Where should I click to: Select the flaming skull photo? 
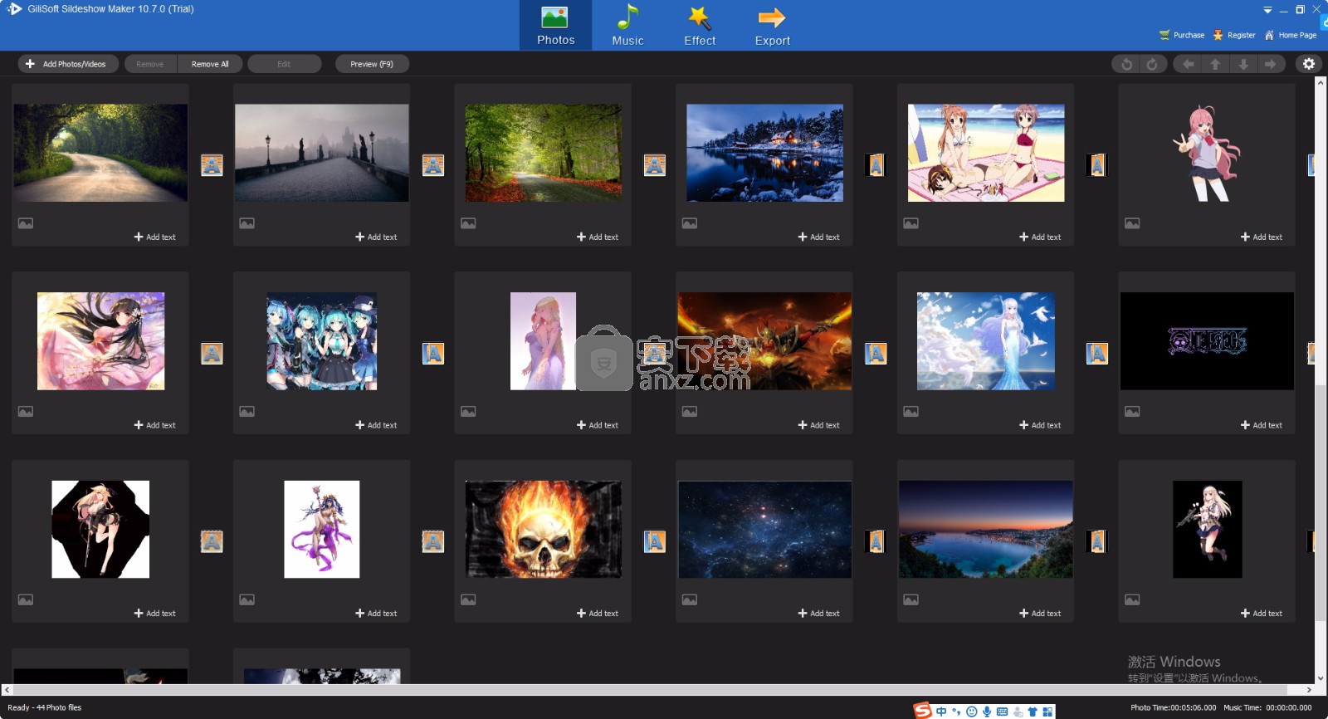point(543,530)
